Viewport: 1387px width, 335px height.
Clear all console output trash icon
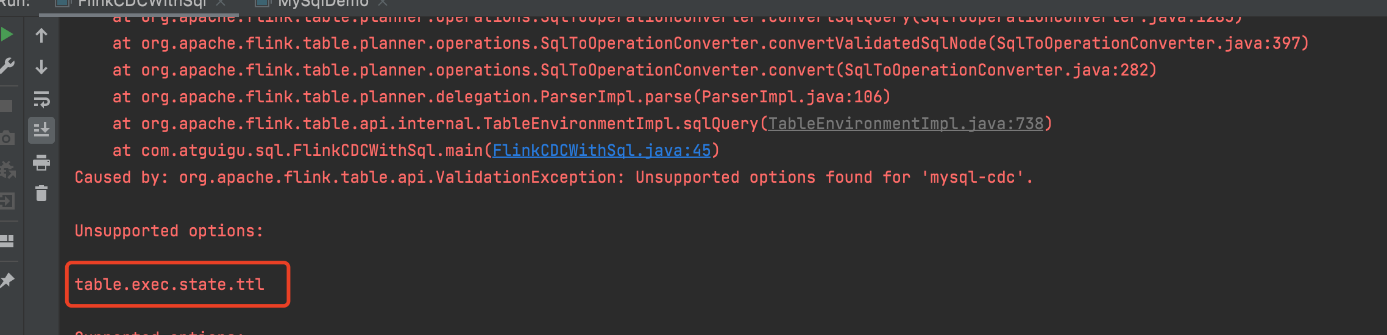point(41,194)
